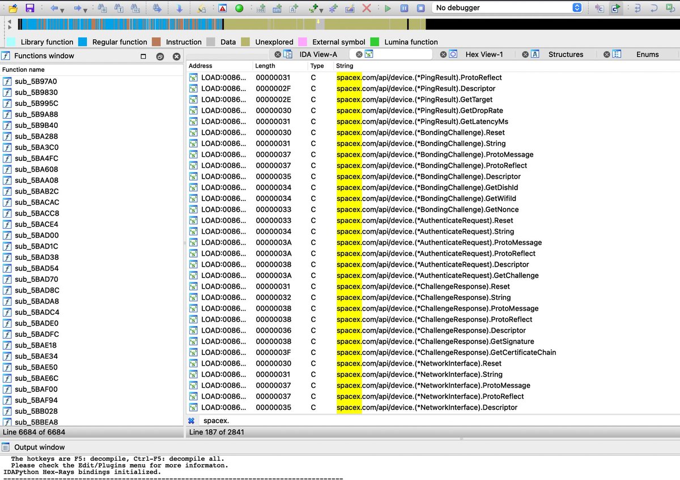Viewport: 680px width, 480px height.
Task: Switch to the Hex View-1 tab
Action: 484,54
